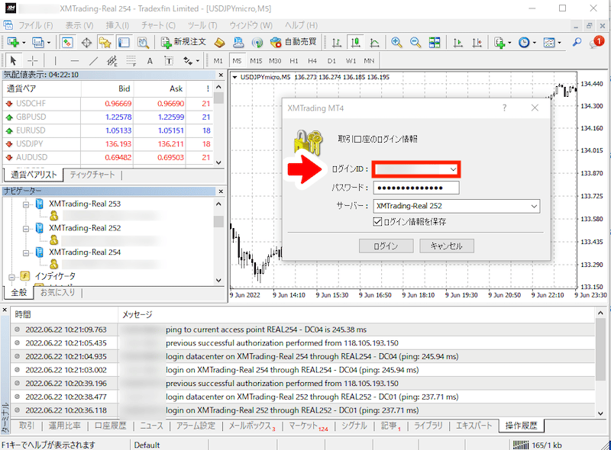
Task: Toggle the ログイン情報を保存 checkbox
Action: 377,221
